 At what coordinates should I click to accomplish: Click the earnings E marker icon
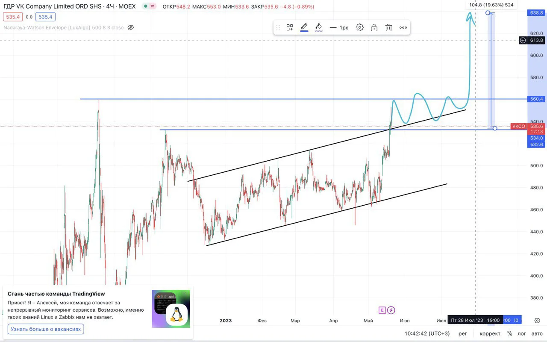[382, 310]
